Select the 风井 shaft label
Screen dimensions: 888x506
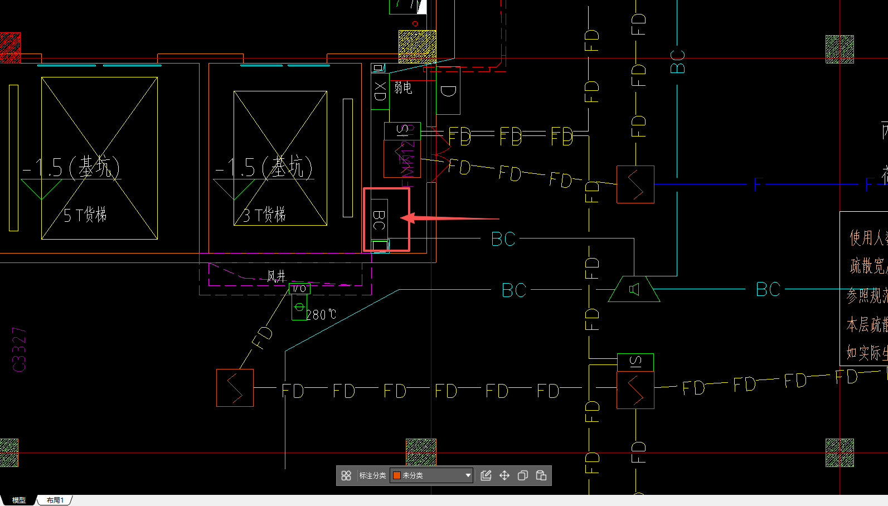276,276
